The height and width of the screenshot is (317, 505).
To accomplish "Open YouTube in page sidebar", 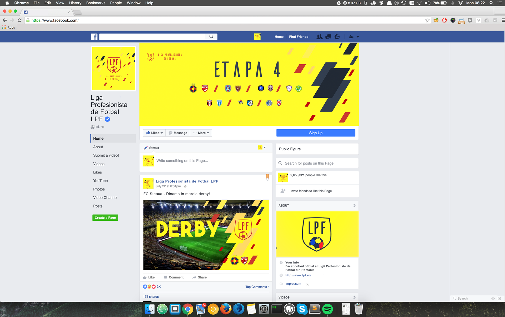I will pyautogui.click(x=100, y=181).
